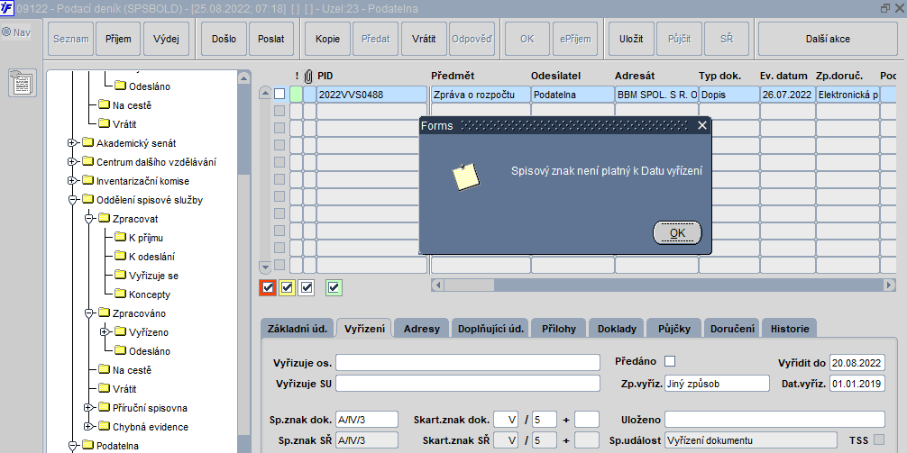The width and height of the screenshot is (907, 453).
Task: Switch to the Adresy tab
Action: click(421, 329)
